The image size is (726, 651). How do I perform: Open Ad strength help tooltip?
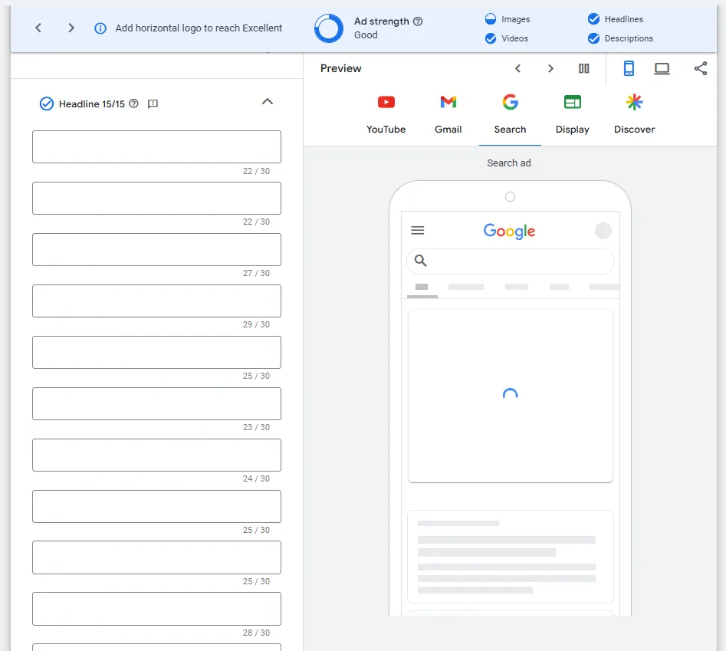click(x=418, y=21)
